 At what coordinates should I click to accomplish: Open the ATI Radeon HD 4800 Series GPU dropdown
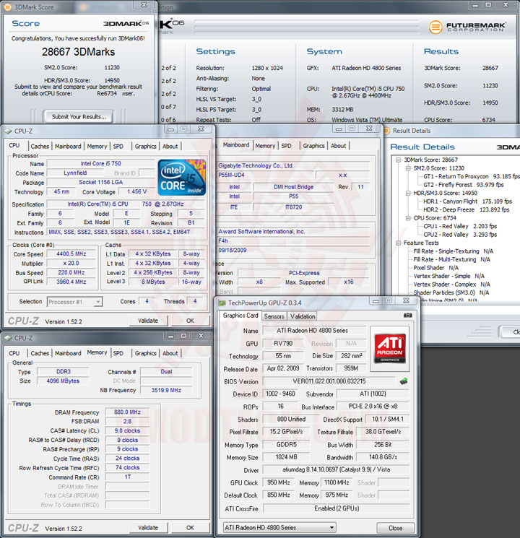click(331, 527)
